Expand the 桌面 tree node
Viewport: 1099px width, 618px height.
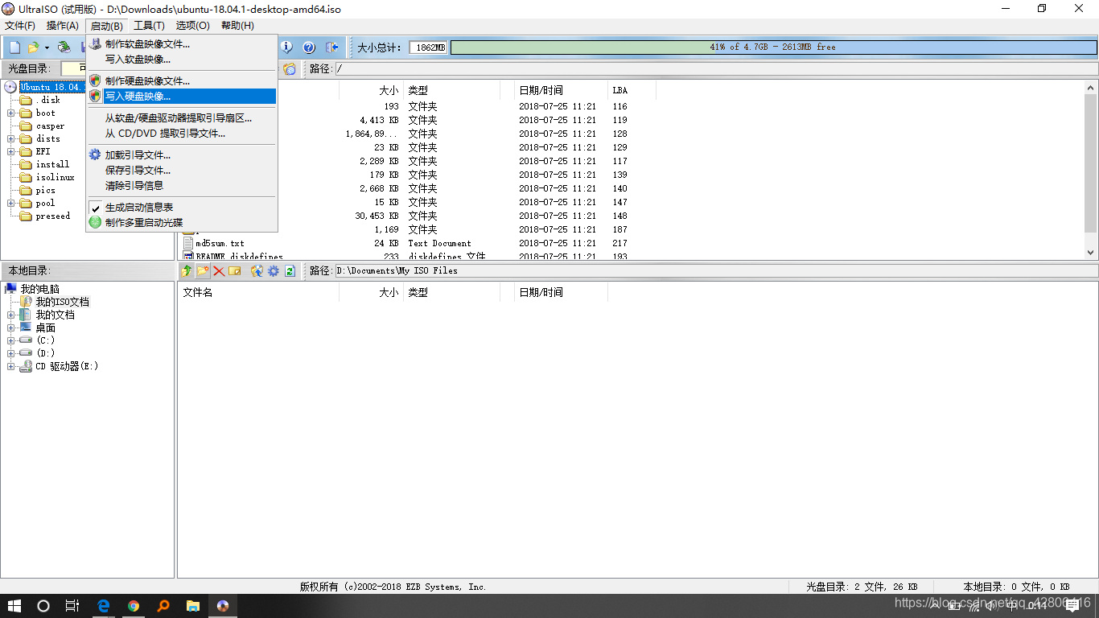pos(11,328)
